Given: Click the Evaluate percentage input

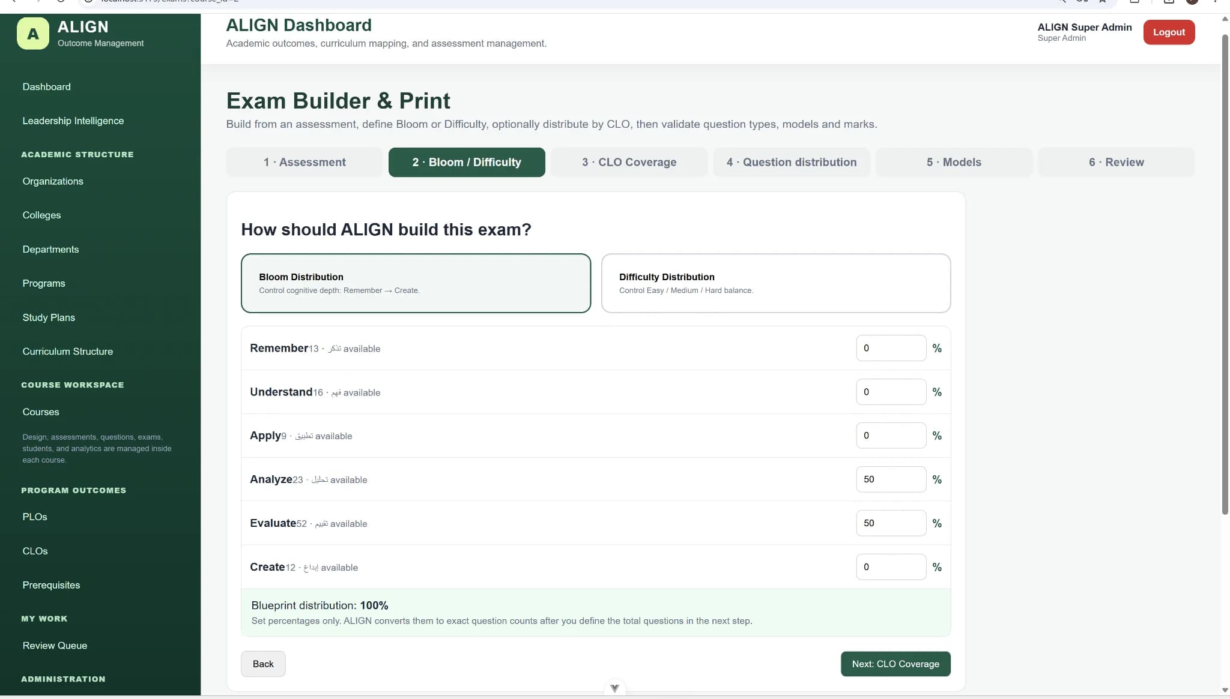Looking at the screenshot, I should coord(891,523).
